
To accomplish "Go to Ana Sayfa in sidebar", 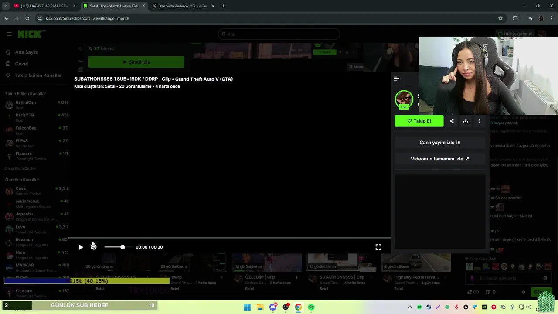I will [26, 52].
